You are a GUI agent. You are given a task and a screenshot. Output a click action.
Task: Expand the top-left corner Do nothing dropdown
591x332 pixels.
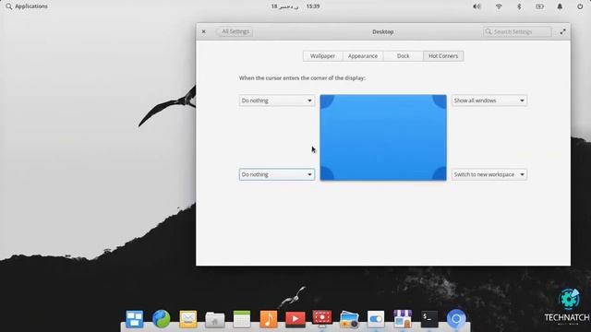point(277,101)
